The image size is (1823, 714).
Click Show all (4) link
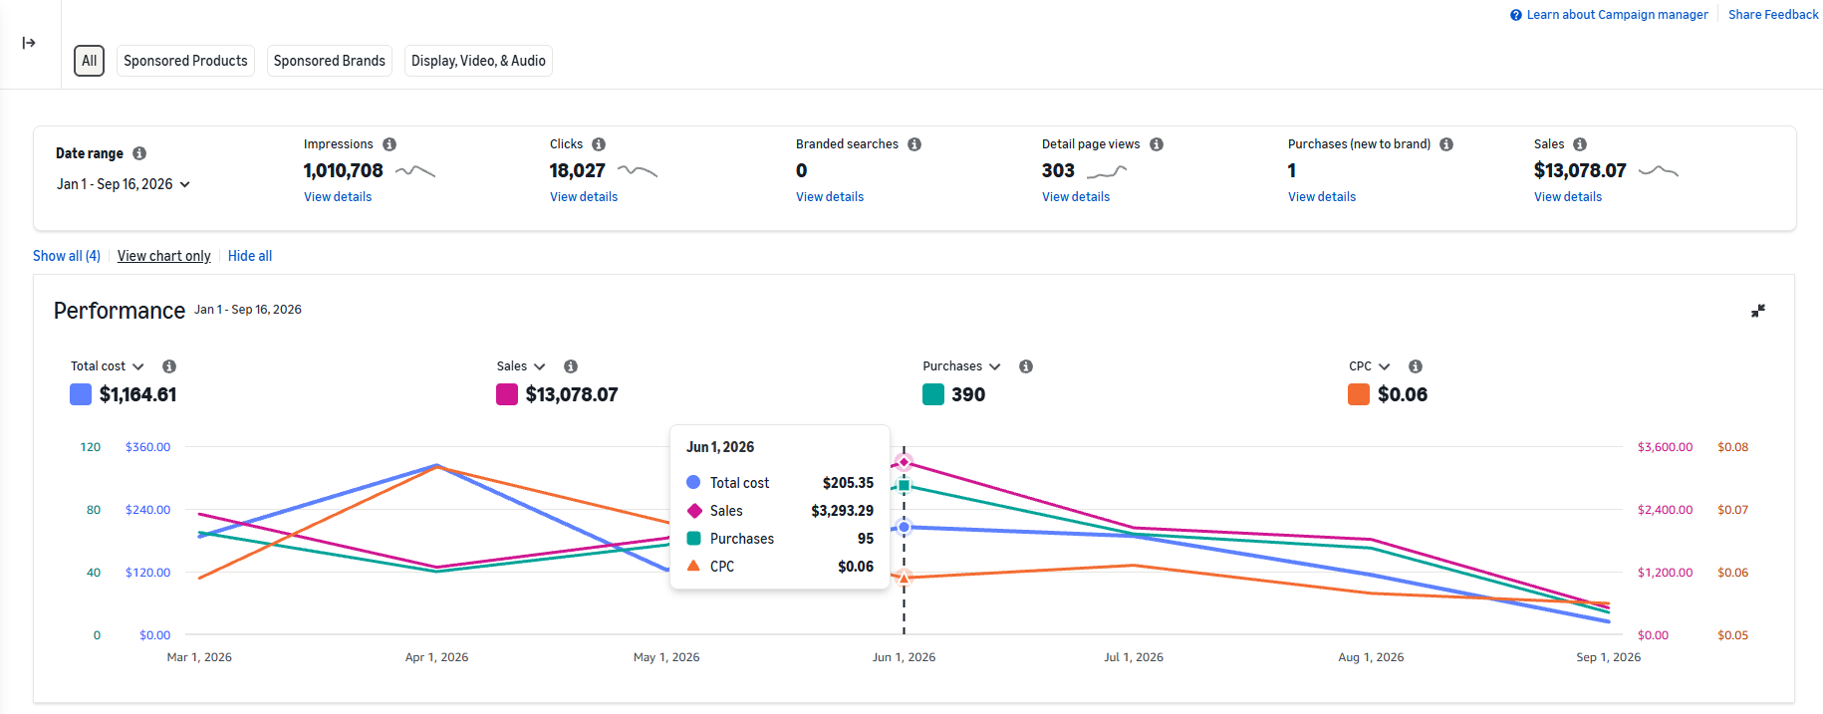pos(67,256)
